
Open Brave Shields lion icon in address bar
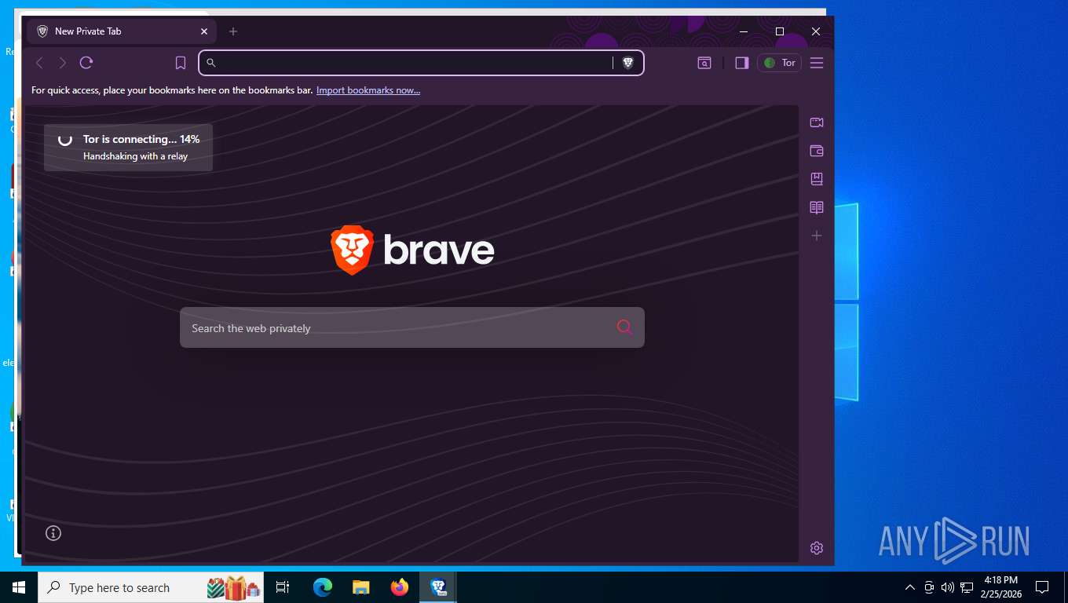point(627,63)
